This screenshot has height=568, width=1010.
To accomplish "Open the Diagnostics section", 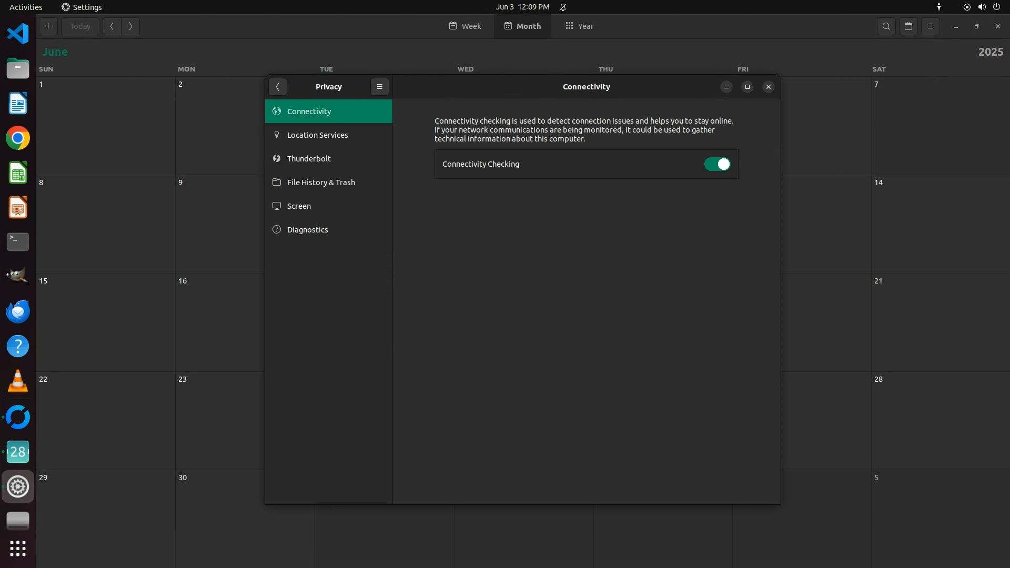I will pyautogui.click(x=307, y=230).
